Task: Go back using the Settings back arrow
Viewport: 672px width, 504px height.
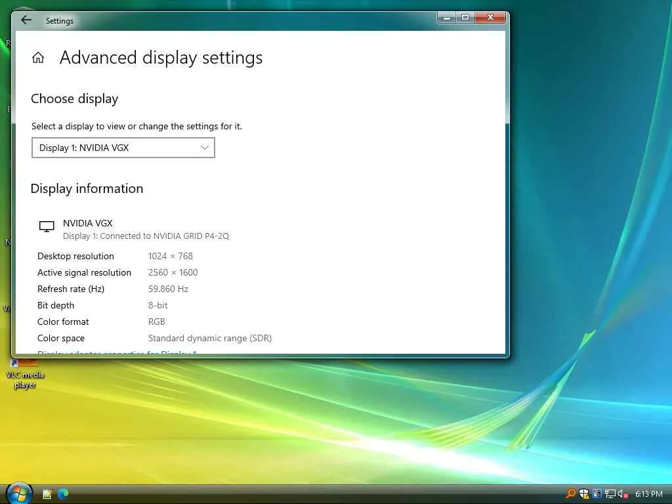Action: (x=26, y=20)
